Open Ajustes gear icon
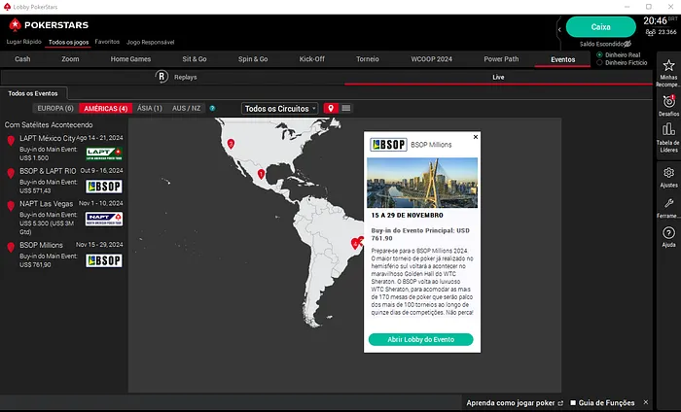Image resolution: width=681 pixels, height=412 pixels. pyautogui.click(x=668, y=173)
